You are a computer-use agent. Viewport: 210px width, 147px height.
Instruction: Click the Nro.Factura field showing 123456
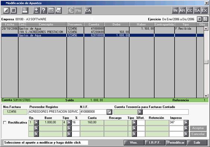pyautogui.click(x=15, y=112)
